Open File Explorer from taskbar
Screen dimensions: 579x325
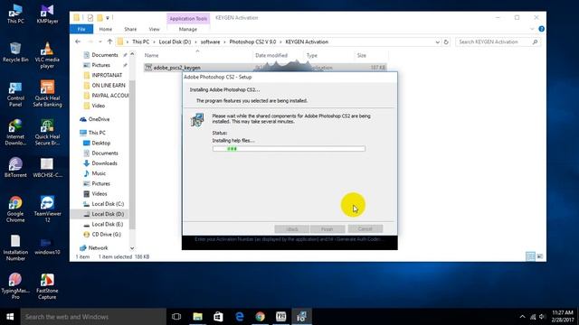(197, 317)
